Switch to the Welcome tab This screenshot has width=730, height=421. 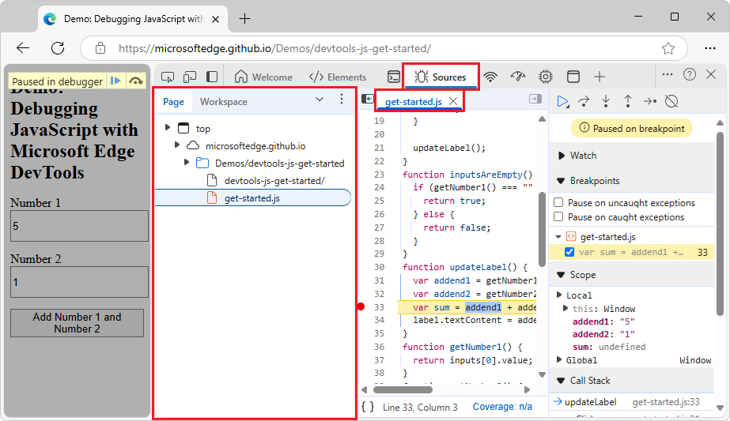click(x=263, y=77)
